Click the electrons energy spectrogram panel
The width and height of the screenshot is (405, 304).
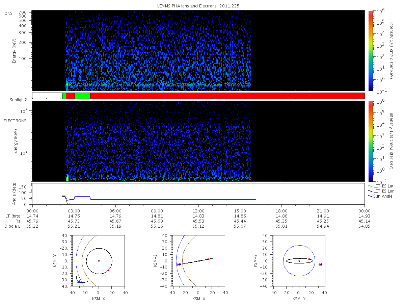coord(198,141)
